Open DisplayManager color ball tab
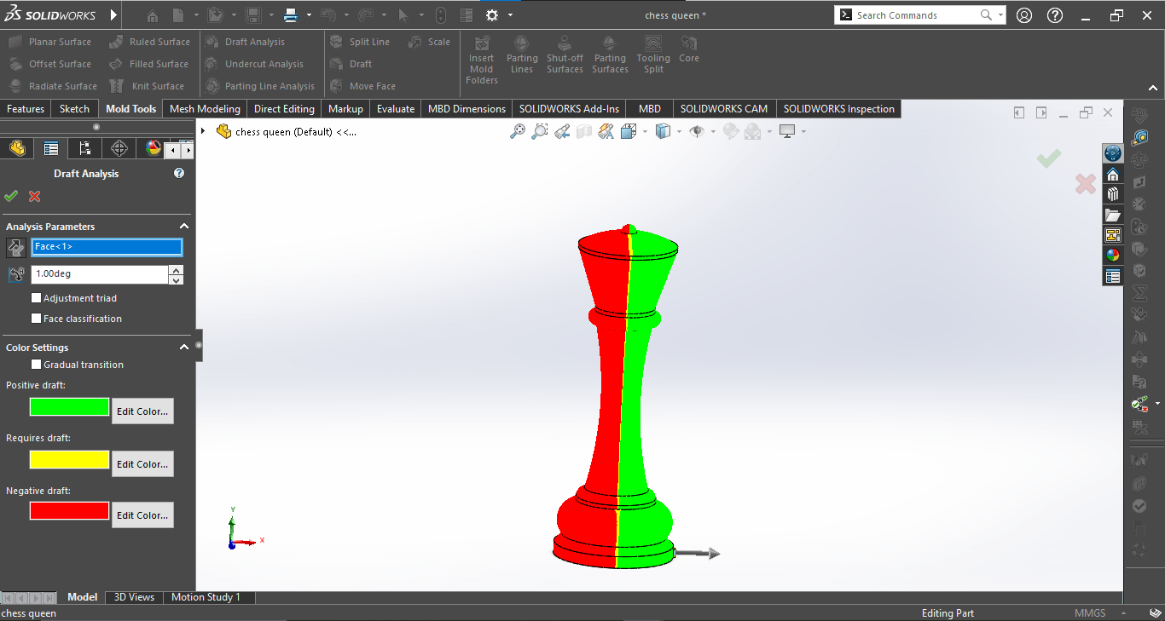 pos(153,148)
